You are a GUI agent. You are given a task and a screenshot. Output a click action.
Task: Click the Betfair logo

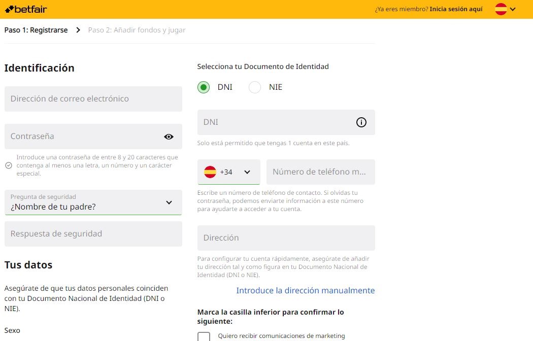tap(26, 9)
